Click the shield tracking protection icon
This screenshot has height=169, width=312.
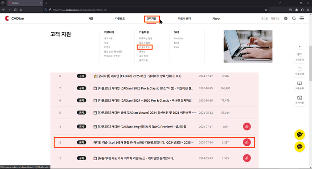[x=46, y=10]
